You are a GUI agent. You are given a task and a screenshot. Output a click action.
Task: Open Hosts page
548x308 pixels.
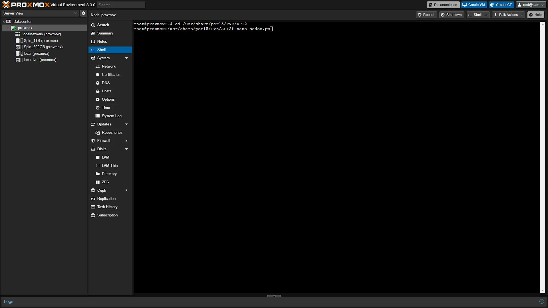coord(110,91)
